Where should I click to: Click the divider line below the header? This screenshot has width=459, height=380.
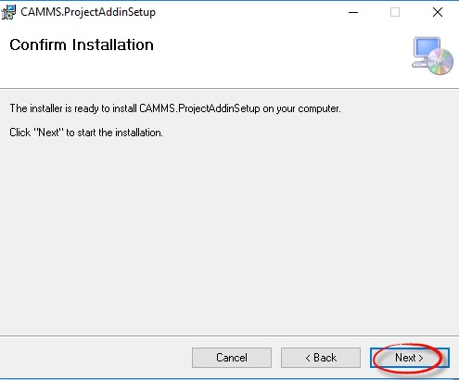click(229, 89)
